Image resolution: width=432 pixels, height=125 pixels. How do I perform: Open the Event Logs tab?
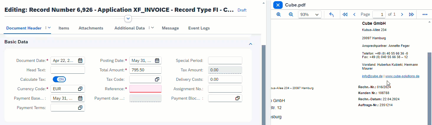coord(199,28)
